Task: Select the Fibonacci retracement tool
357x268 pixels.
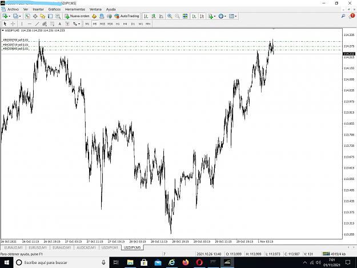Action: [x=52, y=23]
